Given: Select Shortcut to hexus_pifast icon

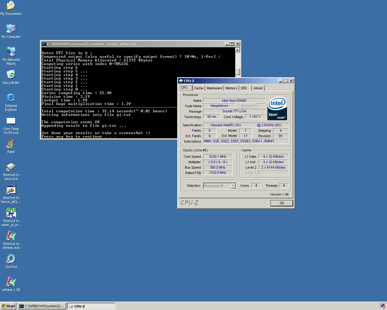Looking at the screenshot, I should tap(11, 194).
